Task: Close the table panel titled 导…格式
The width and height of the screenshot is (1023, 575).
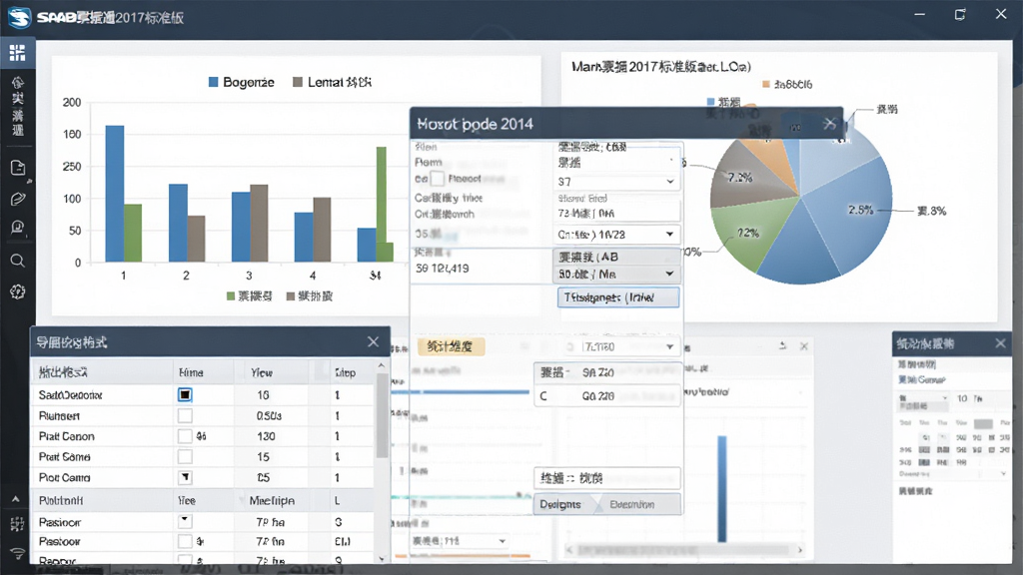Action: point(374,341)
